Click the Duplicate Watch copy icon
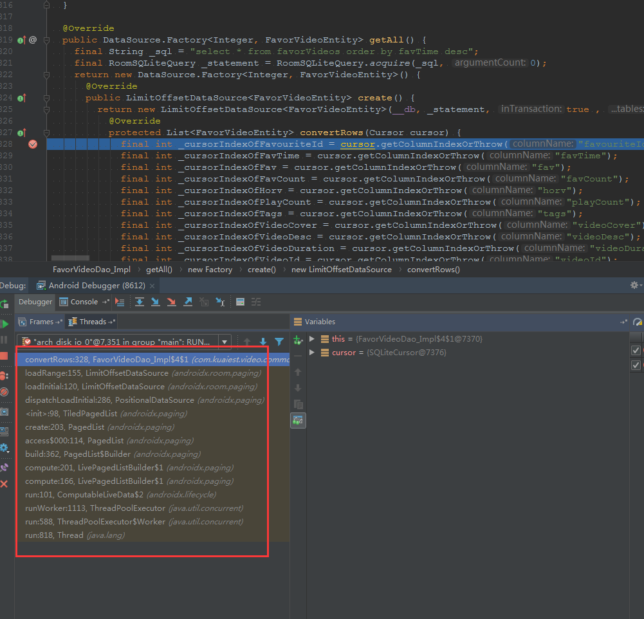Viewport: 644px width, 619px height. (x=299, y=404)
